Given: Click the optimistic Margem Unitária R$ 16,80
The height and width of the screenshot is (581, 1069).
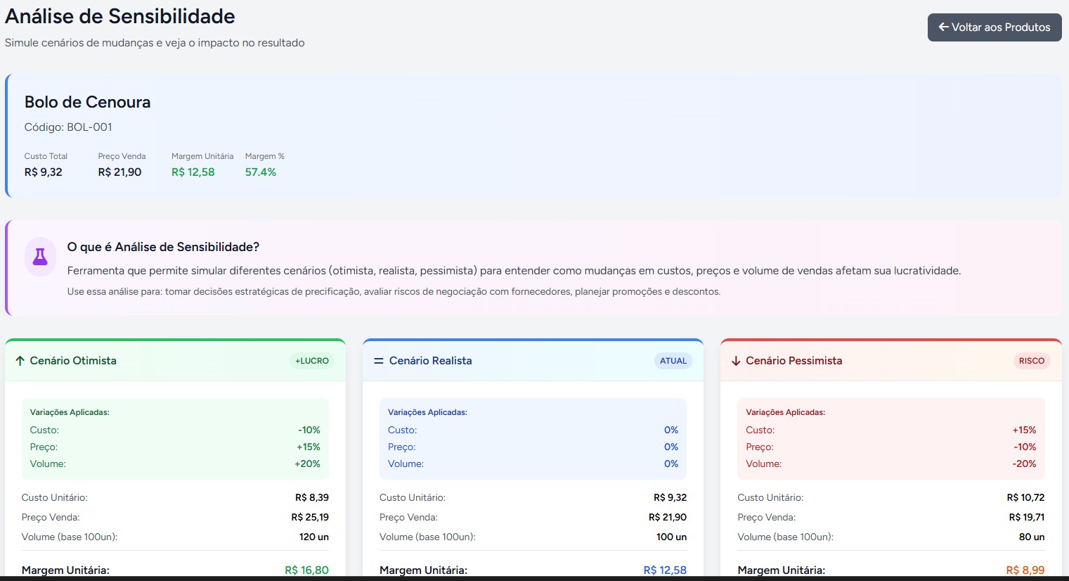Looking at the screenshot, I should 306,570.
